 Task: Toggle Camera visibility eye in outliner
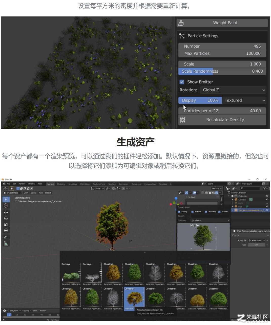(267, 199)
